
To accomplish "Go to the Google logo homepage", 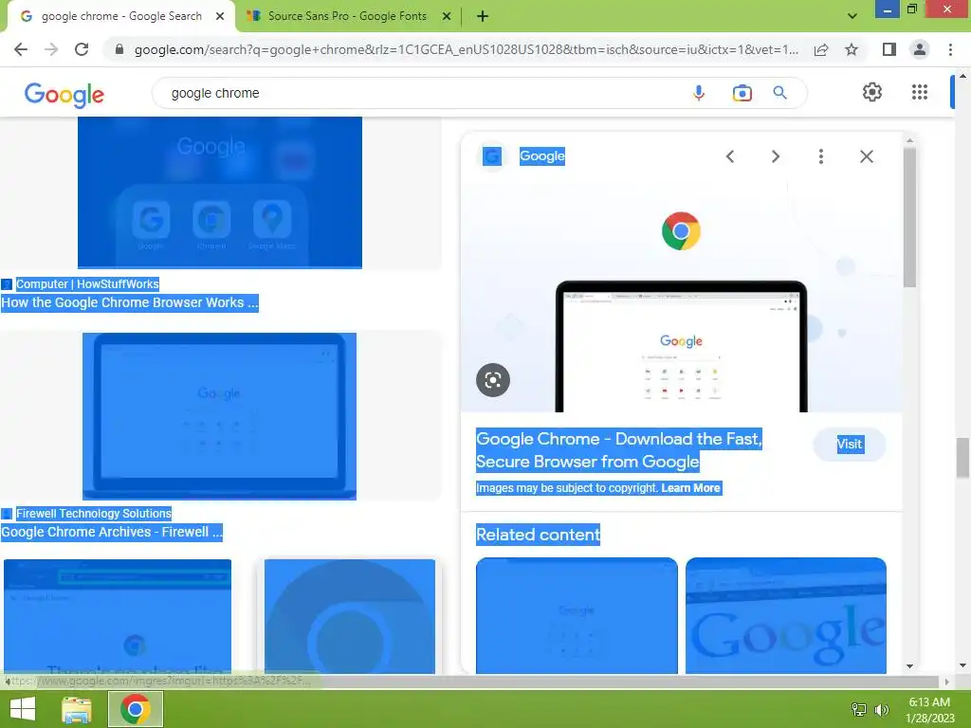I will tap(64, 94).
